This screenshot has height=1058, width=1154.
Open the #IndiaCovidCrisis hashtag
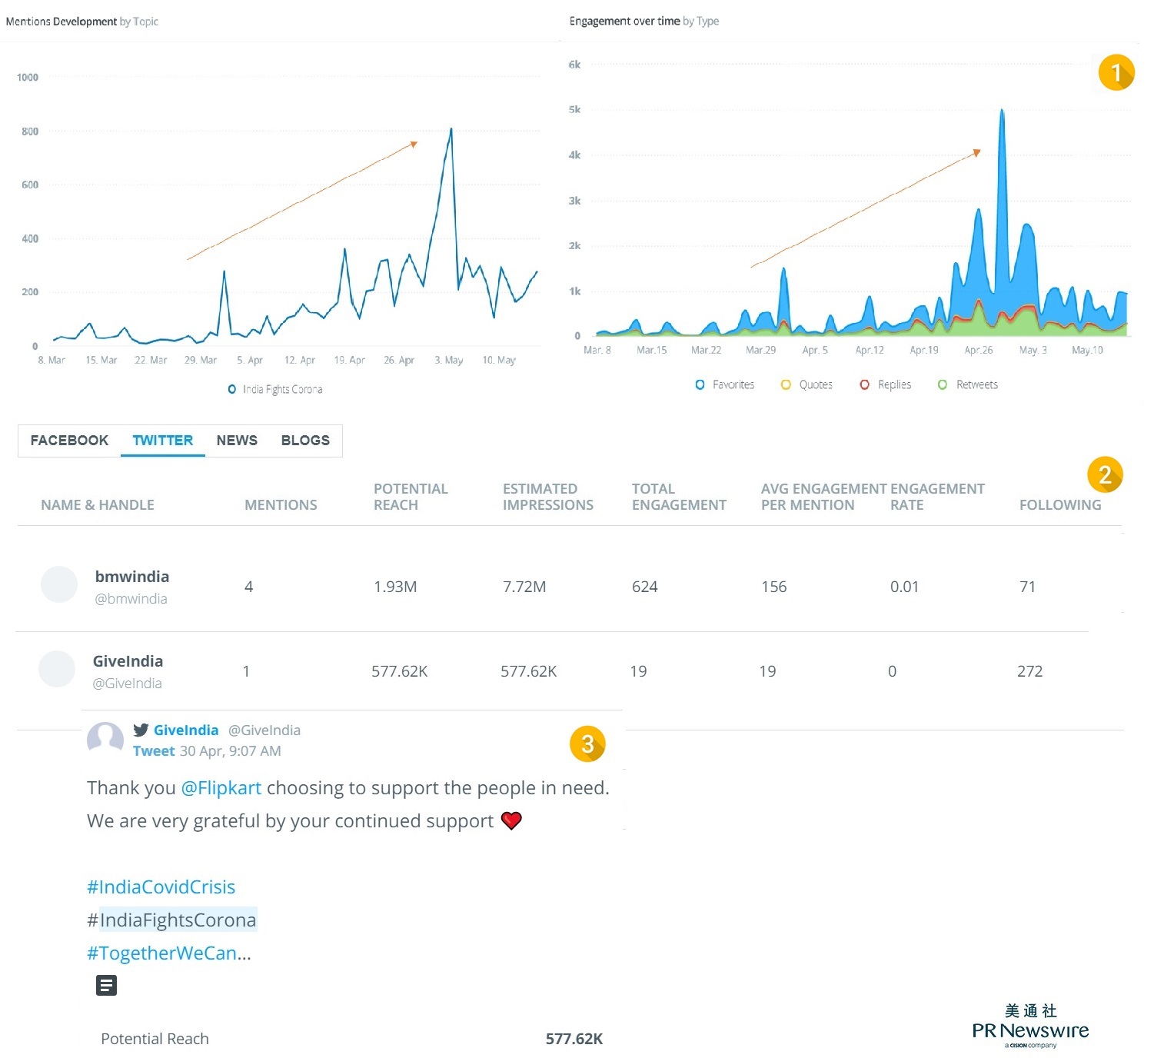[161, 887]
